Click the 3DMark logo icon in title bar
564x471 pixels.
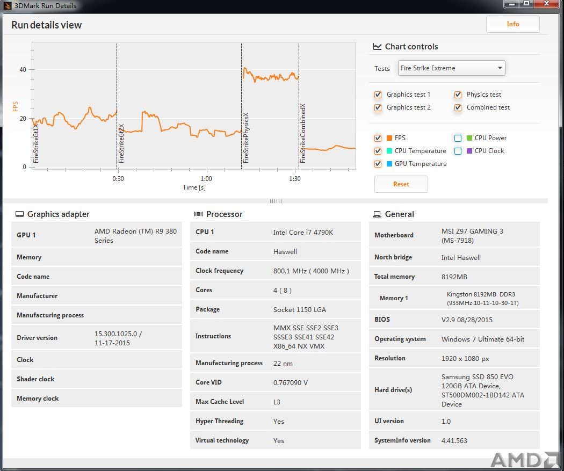(7, 5)
